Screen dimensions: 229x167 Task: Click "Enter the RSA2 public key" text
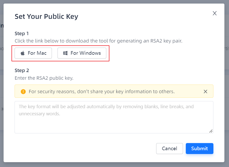(x=44, y=78)
